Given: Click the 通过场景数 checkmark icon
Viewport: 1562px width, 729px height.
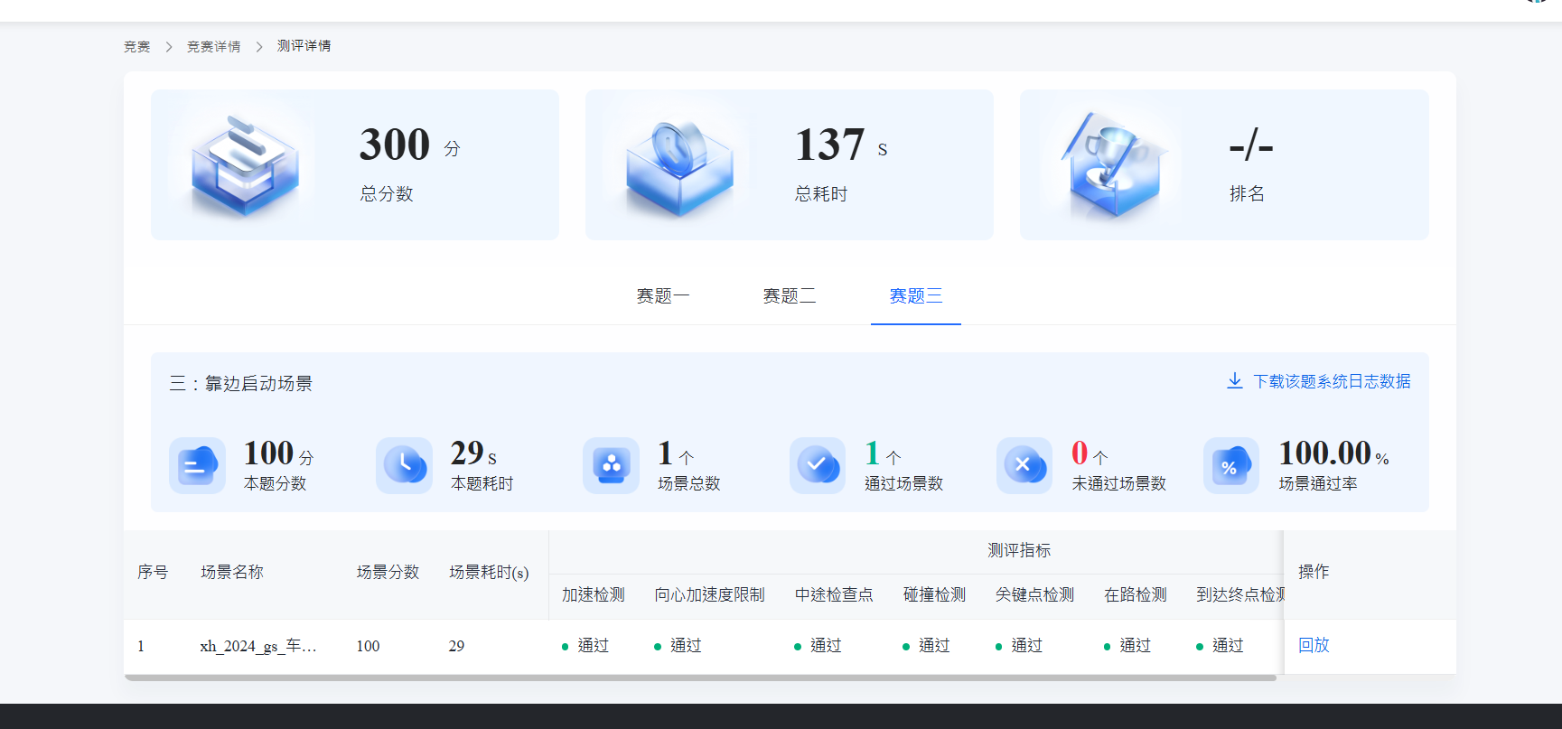Looking at the screenshot, I should coord(818,465).
